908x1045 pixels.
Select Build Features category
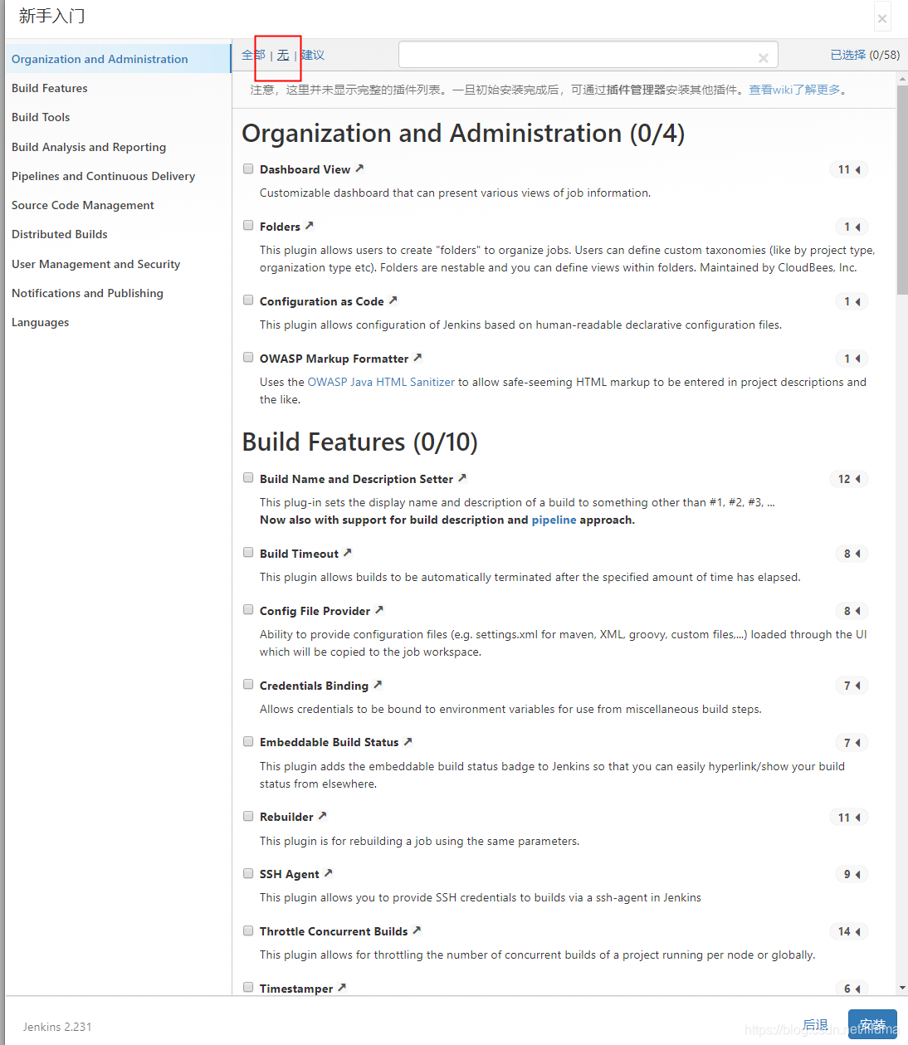[118, 88]
